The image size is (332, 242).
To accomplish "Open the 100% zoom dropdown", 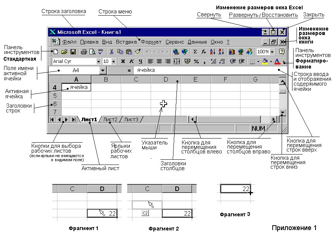I will coord(272,52).
